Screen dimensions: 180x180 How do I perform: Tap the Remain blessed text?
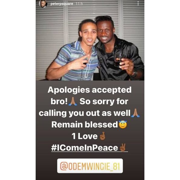click(85, 125)
